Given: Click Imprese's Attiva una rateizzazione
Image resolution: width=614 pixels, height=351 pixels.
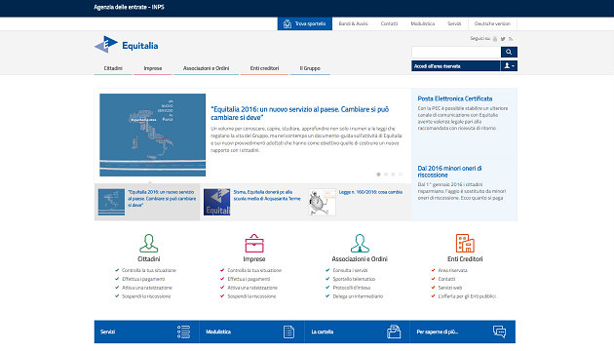Looking at the screenshot, I should coord(252,288).
